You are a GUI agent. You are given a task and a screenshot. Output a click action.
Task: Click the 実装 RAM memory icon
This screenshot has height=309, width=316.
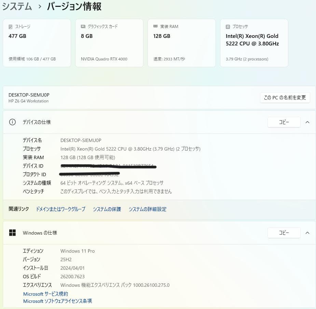click(x=155, y=26)
